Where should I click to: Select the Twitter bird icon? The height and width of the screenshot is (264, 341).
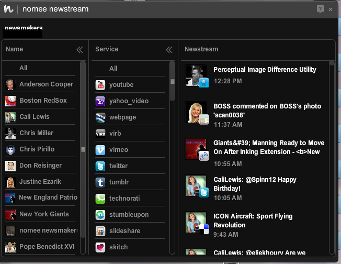(x=100, y=166)
